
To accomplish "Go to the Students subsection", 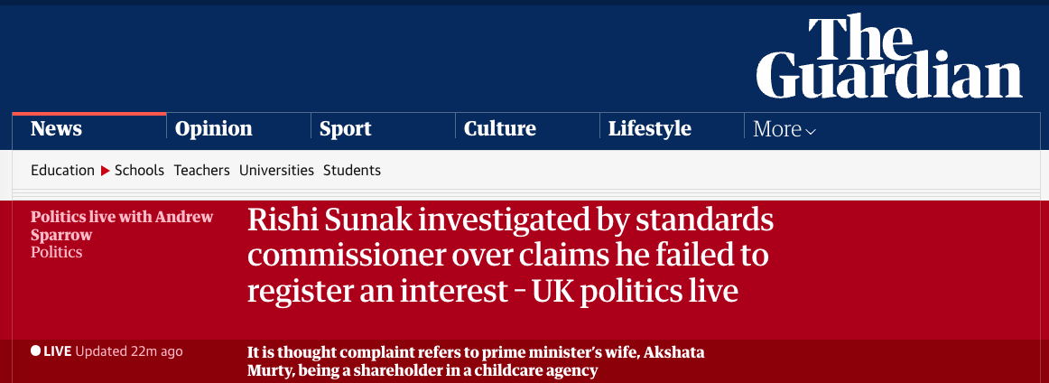I will pyautogui.click(x=352, y=170).
